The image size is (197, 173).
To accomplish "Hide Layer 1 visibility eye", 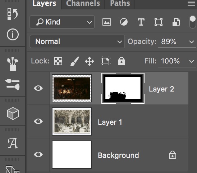I will pos(38,121).
